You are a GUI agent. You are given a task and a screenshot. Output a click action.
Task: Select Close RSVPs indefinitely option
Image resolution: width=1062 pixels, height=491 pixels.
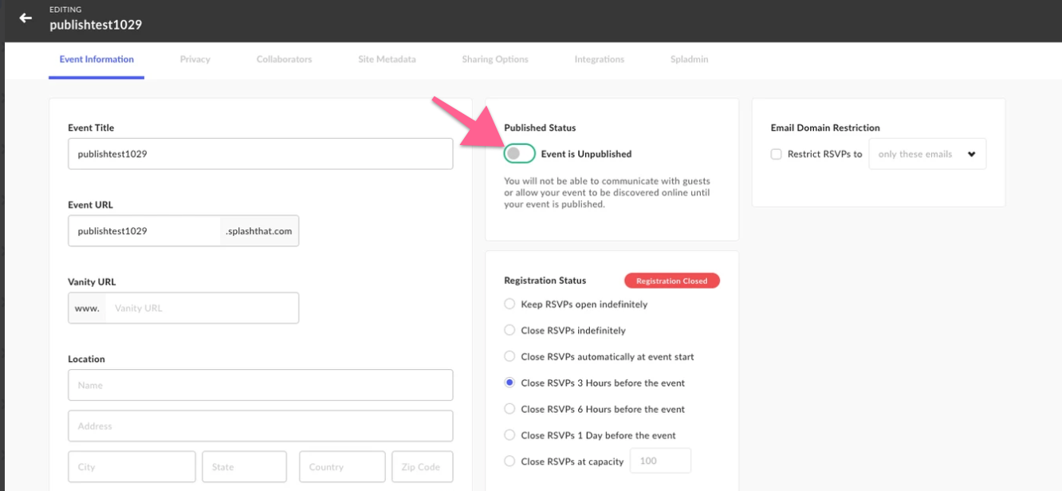[x=509, y=330]
